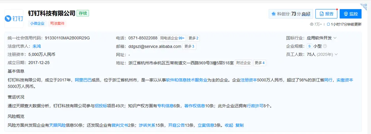This screenshot has width=371, height=134.
Task: Click the 小微企业 tag
Action: click(x=37, y=24)
